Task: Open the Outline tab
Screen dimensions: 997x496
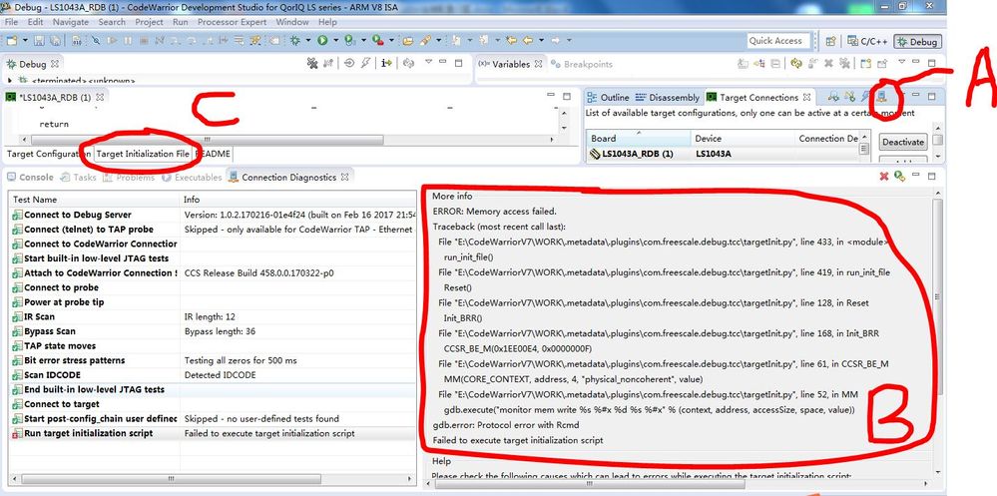Action: click(608, 97)
